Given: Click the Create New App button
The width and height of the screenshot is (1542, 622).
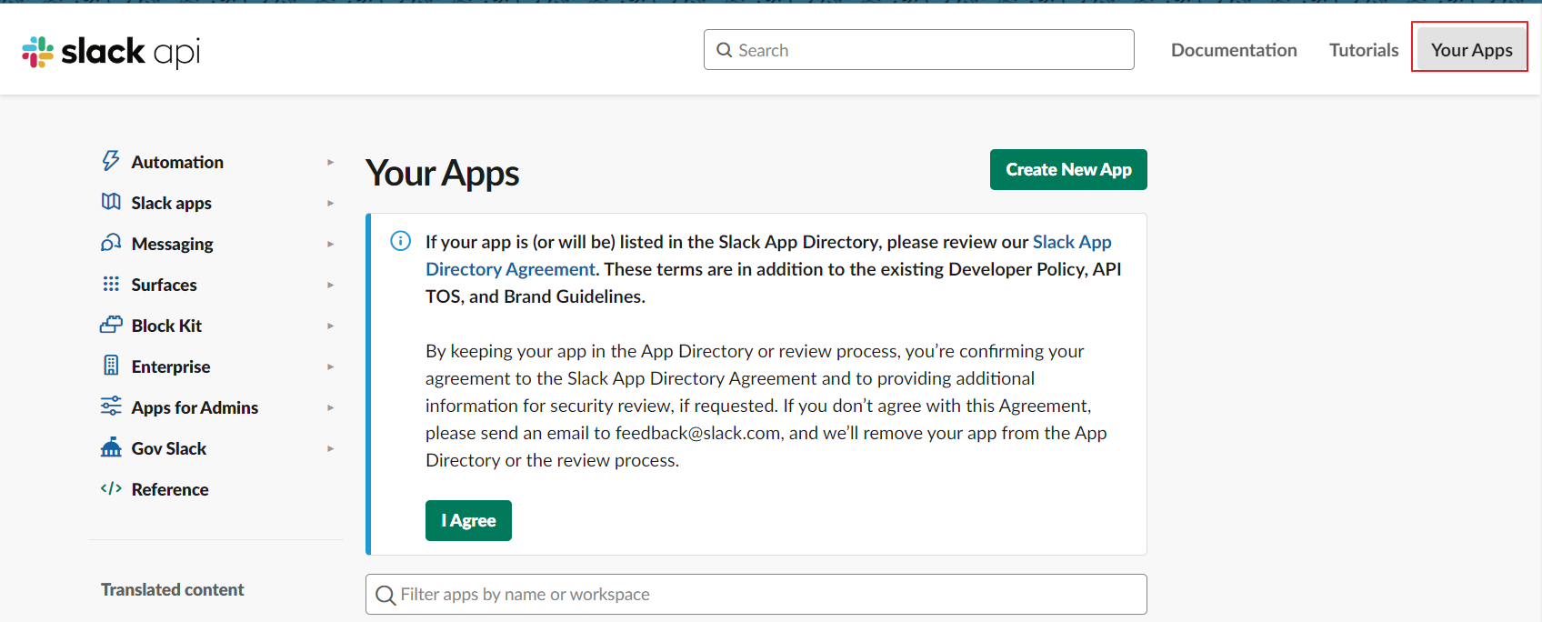Looking at the screenshot, I should click(x=1068, y=169).
